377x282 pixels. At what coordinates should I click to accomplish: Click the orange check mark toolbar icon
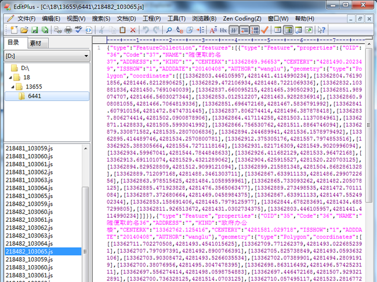264,30
